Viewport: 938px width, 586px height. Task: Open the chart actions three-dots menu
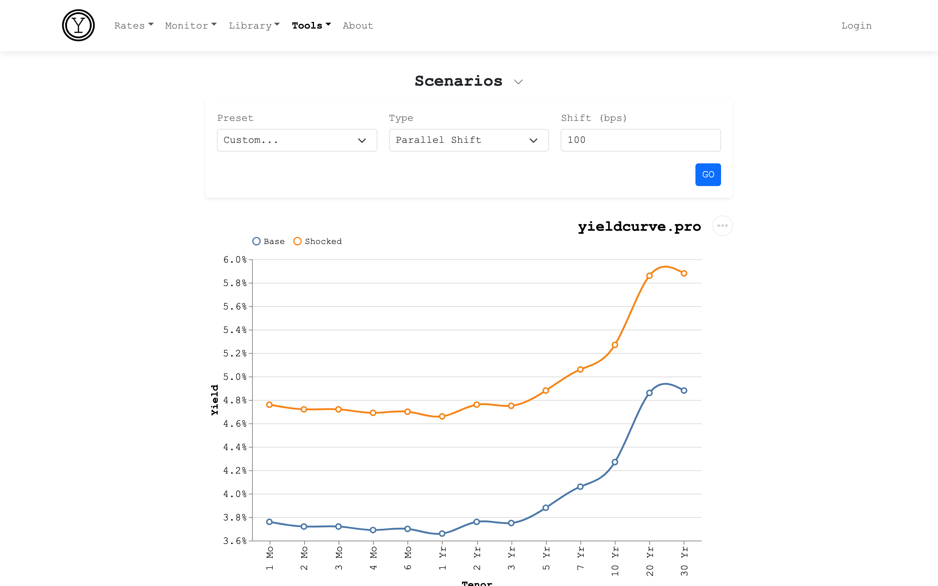pos(722,226)
